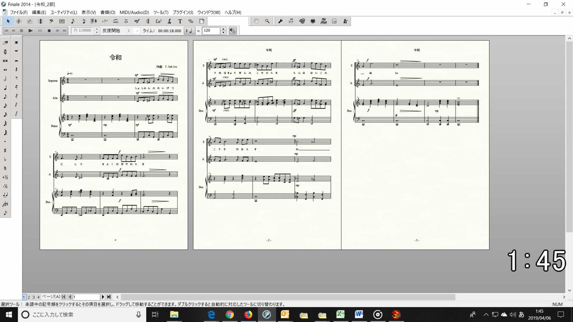Viewport: 573px width, 322px height.
Task: Select the Chord tool CM7 icon
Action: (x=159, y=21)
